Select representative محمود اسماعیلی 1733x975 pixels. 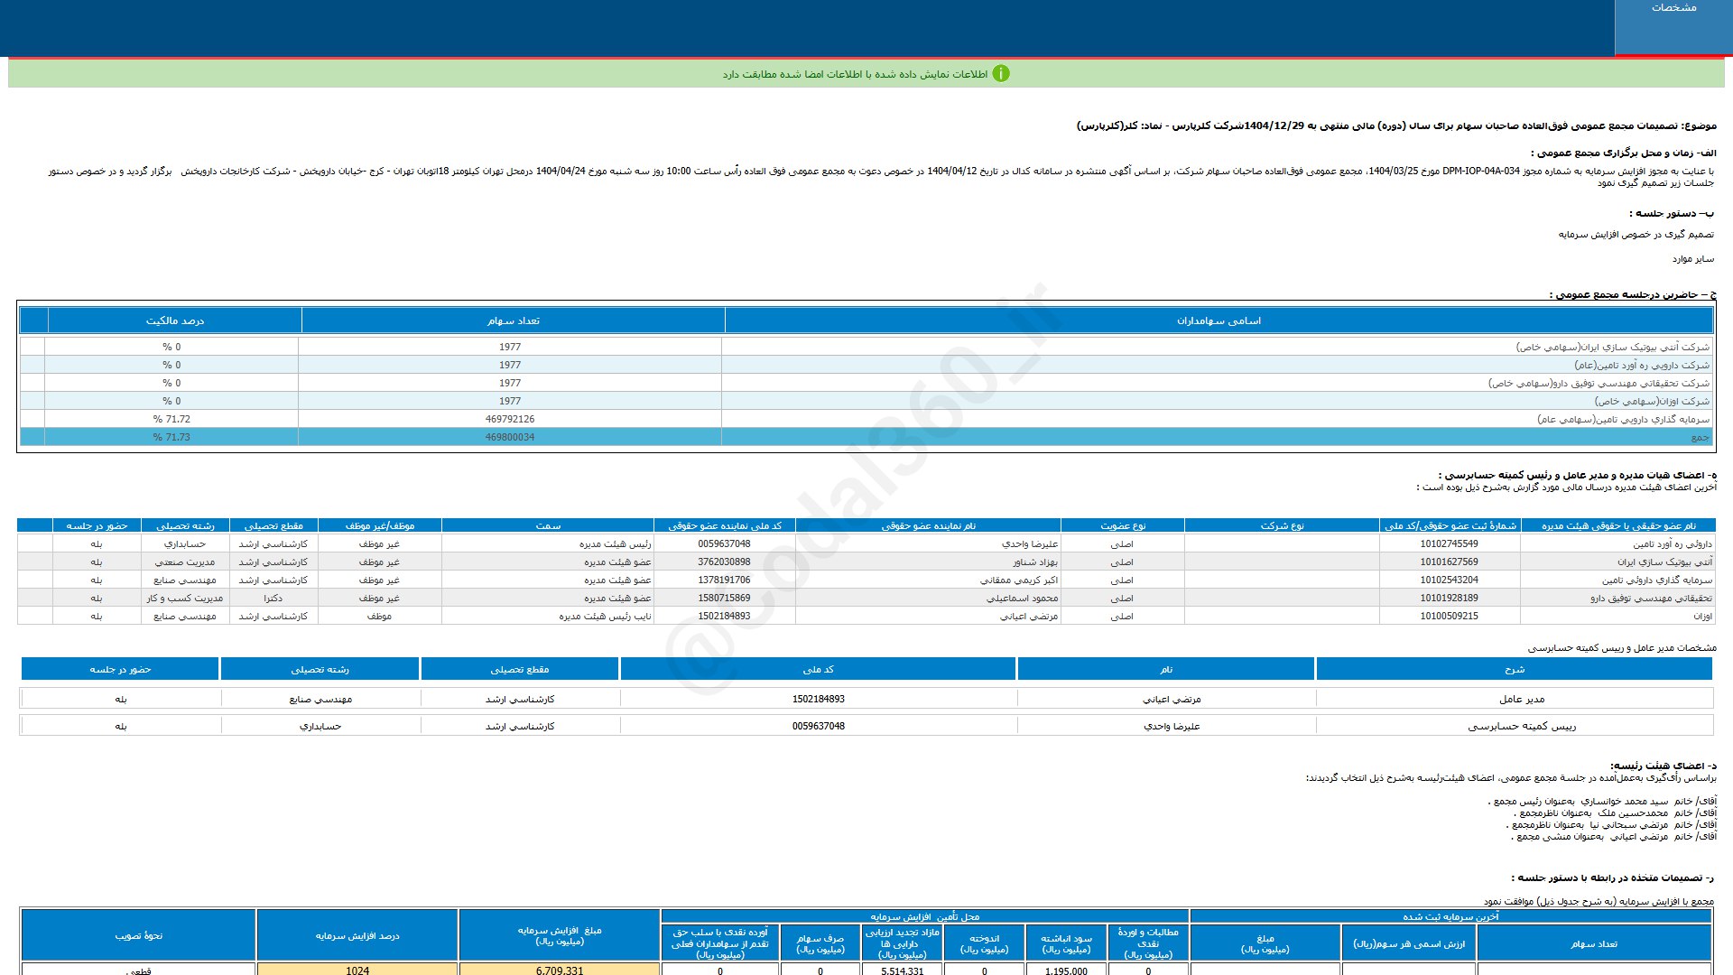tap(1022, 598)
